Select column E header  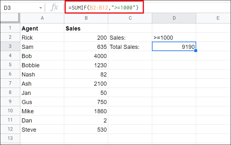[x=218, y=18]
